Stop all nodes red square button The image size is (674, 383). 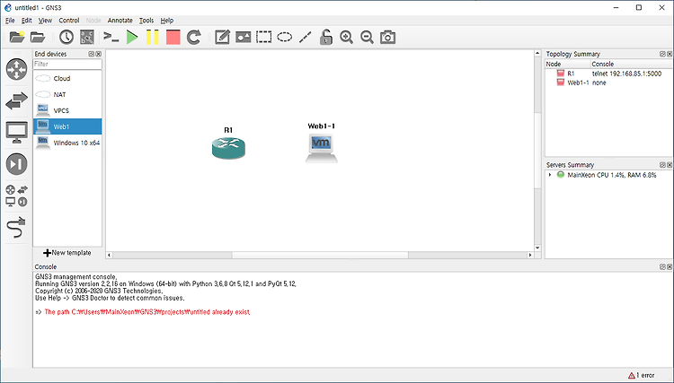(x=173, y=38)
